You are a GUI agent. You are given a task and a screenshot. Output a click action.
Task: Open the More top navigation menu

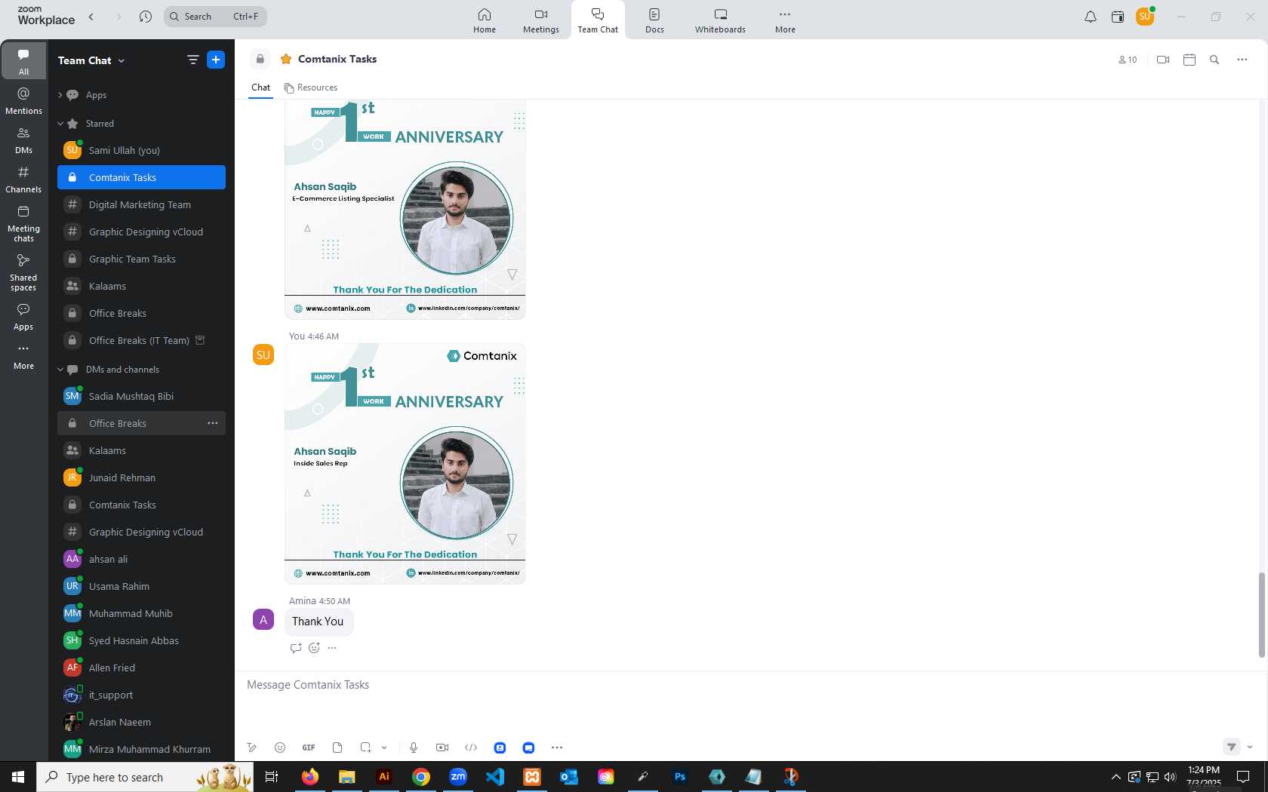(x=785, y=20)
